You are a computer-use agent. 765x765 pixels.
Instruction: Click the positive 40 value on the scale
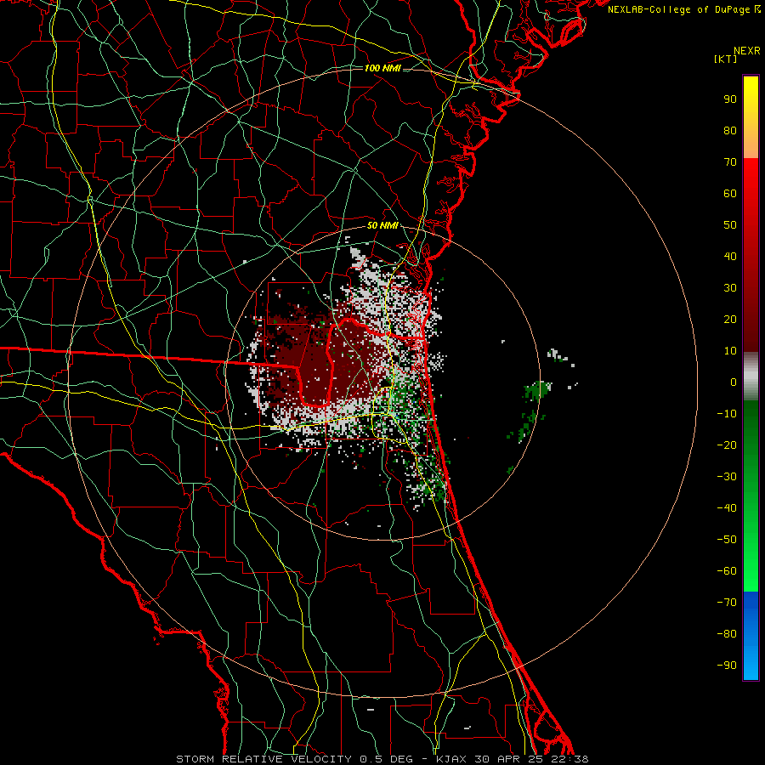(x=730, y=257)
